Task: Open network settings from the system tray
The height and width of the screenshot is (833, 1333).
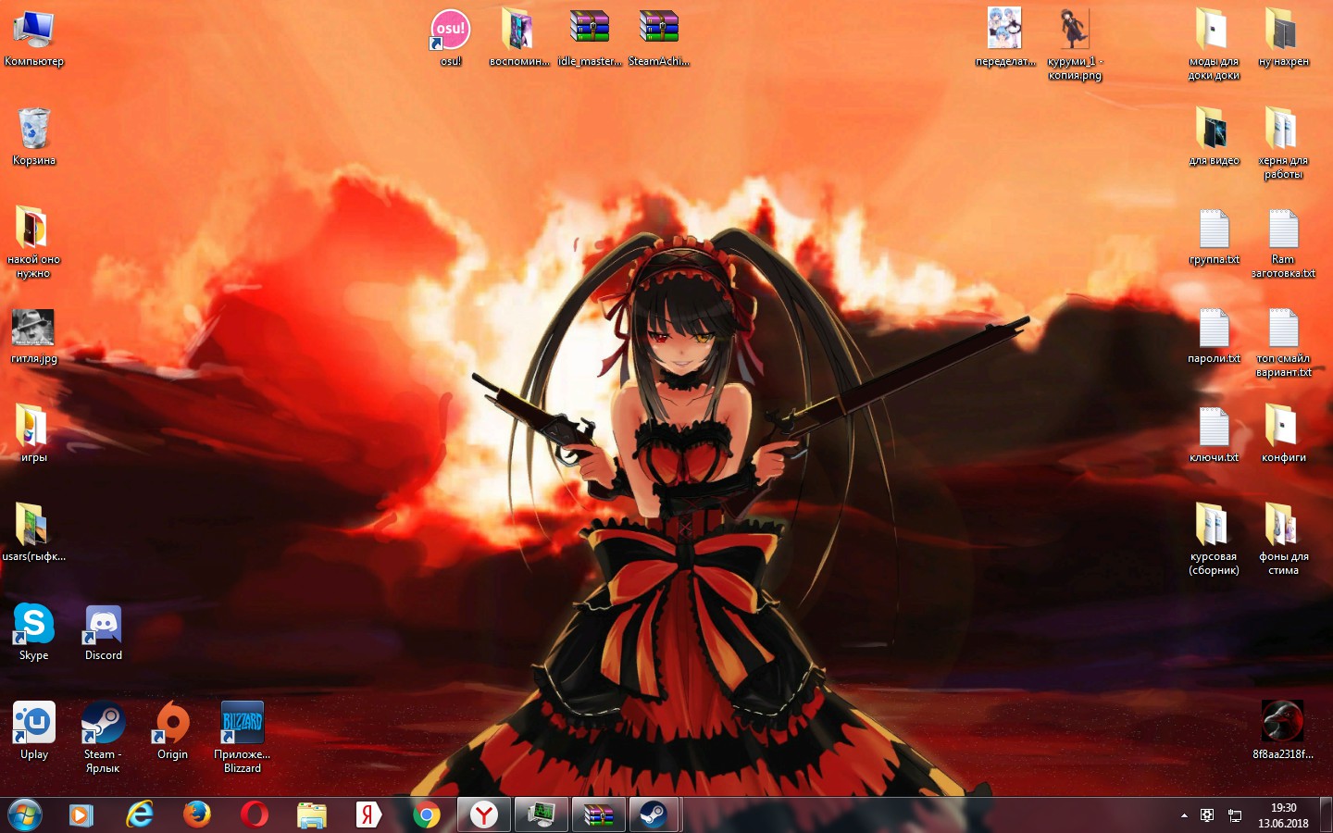Action: (1235, 815)
